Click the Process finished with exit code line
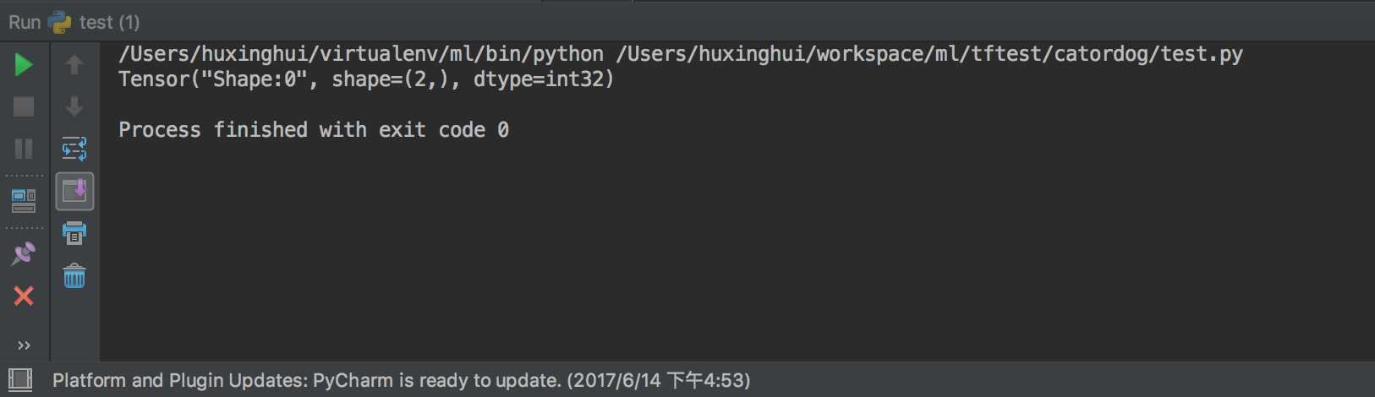Screen dimensions: 1375x397 [x=314, y=130]
